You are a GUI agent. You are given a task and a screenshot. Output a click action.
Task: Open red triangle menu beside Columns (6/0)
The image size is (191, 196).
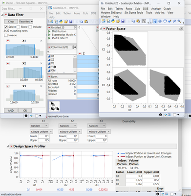49,47
